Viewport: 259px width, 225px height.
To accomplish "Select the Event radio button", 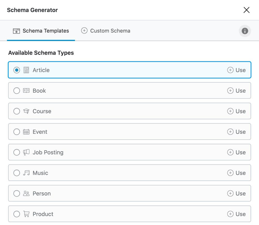I will click(x=17, y=132).
